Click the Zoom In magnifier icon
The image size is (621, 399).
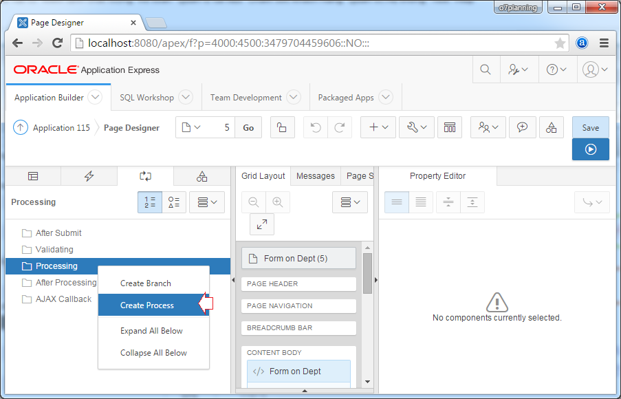[x=278, y=202]
